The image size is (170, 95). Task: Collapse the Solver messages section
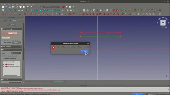click(21, 29)
